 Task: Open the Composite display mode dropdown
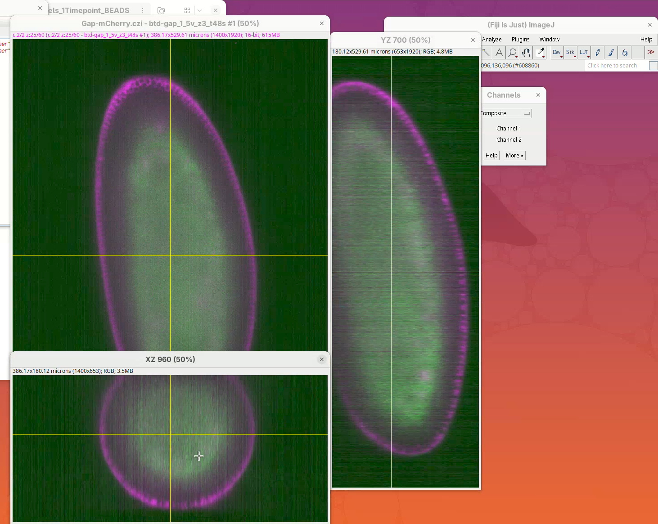tap(506, 113)
